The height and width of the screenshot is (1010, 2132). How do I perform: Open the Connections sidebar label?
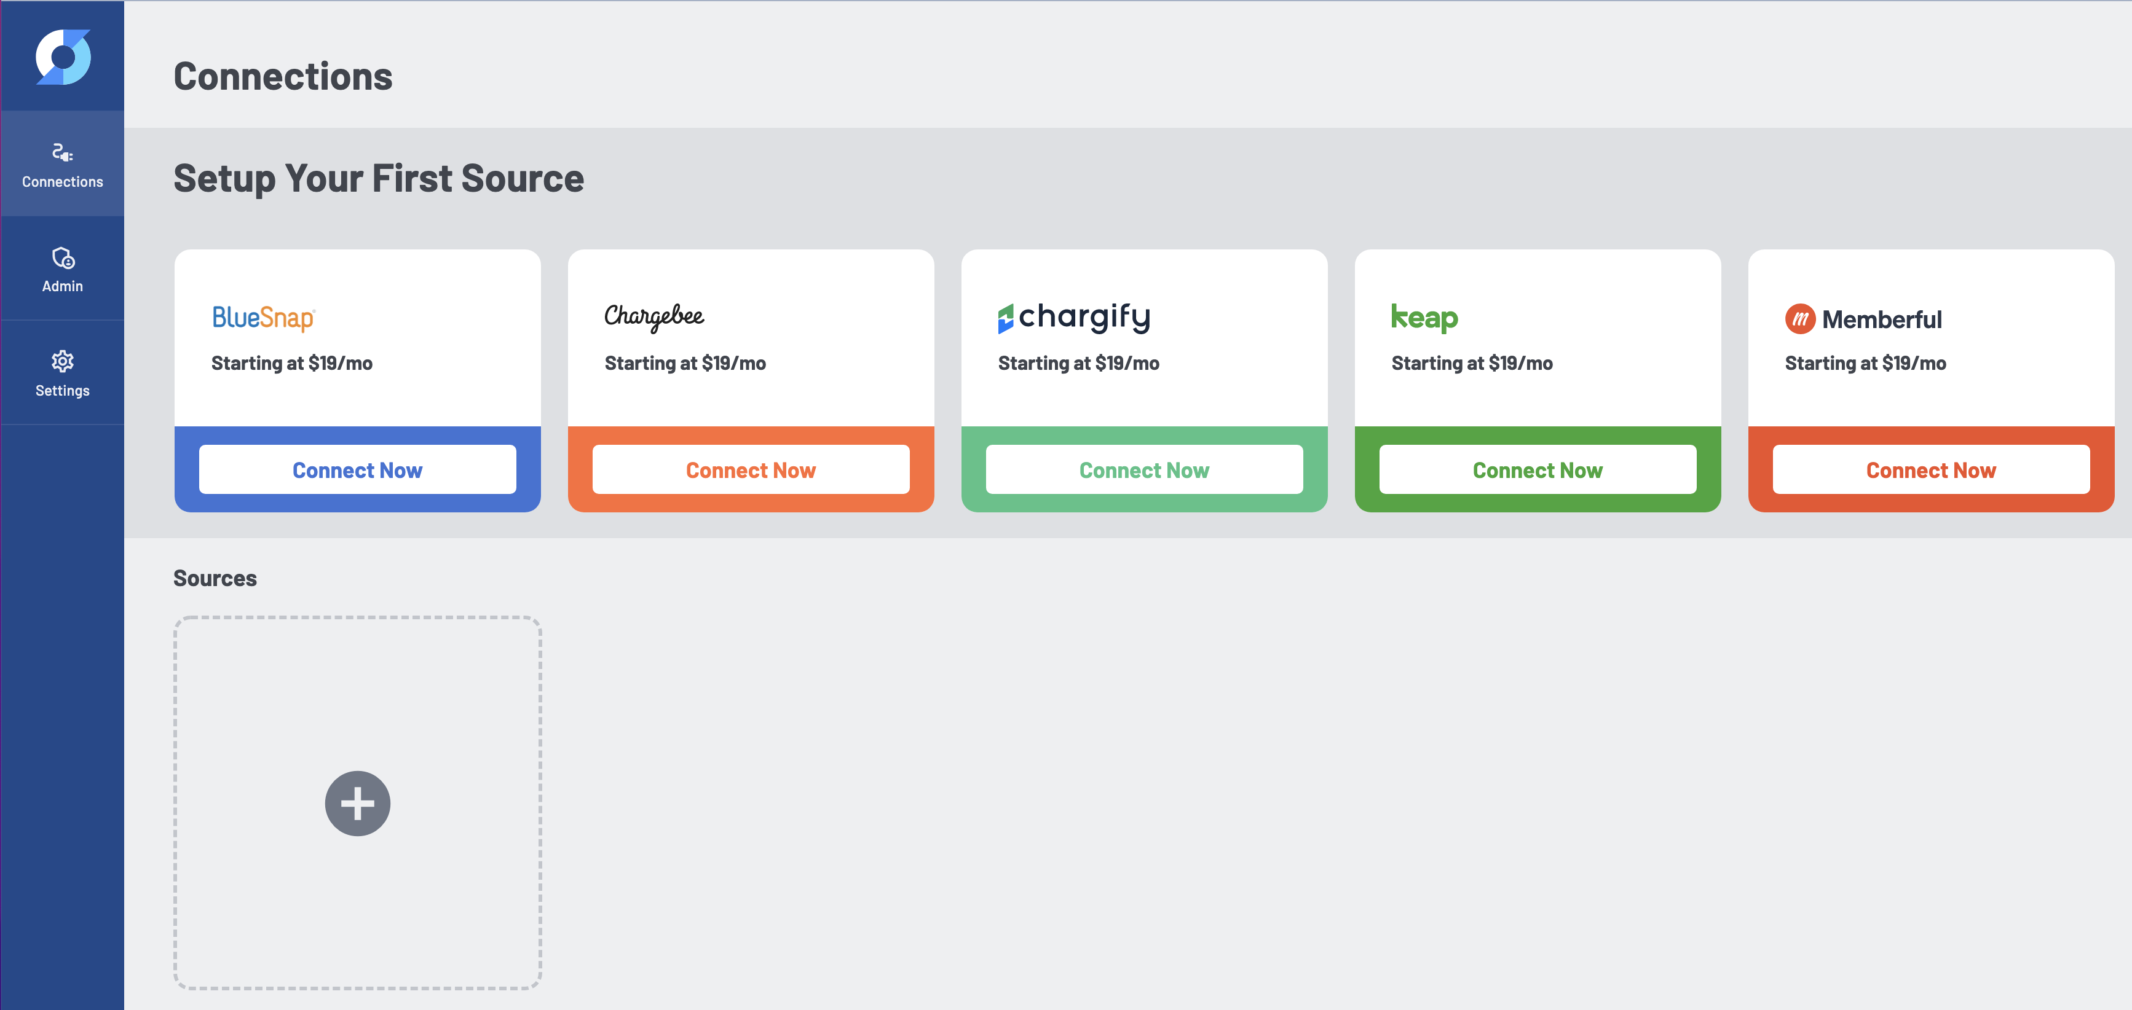tap(63, 181)
